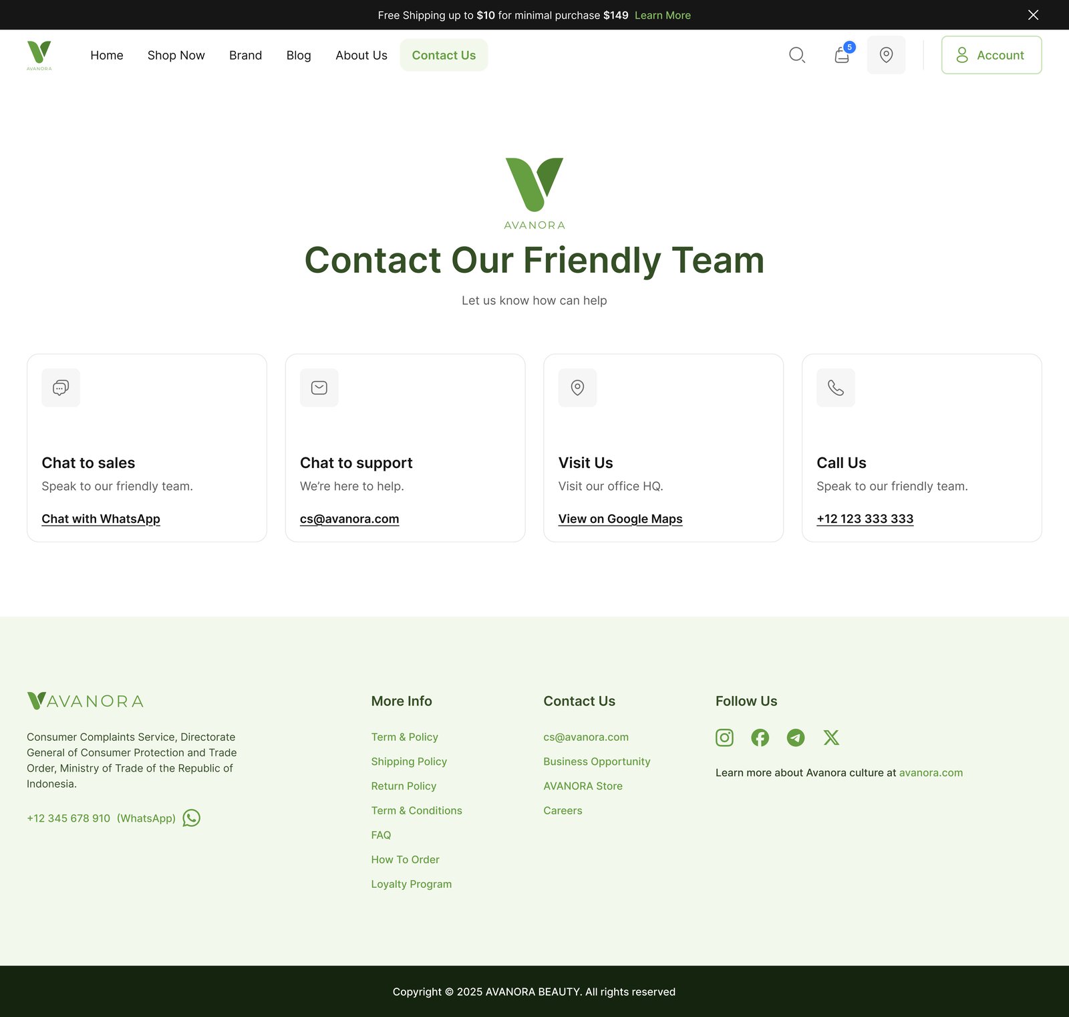Select Contact Us navigation tab
The height and width of the screenshot is (1017, 1069).
444,55
